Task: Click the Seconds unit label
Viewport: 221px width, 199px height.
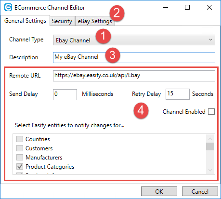Action: point(203,94)
